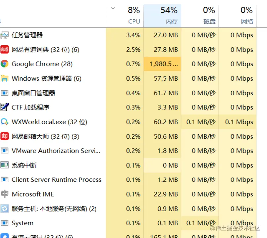Click the 57.5 MB memory cell
Image resolution: width=267 pixels, height=238 pixels.
tap(163, 79)
